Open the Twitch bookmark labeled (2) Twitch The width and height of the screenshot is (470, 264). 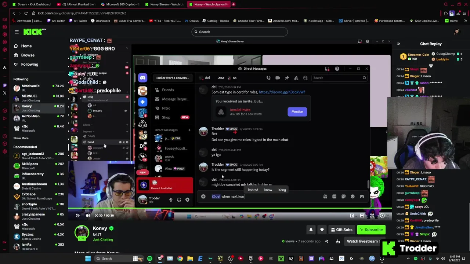(56, 21)
